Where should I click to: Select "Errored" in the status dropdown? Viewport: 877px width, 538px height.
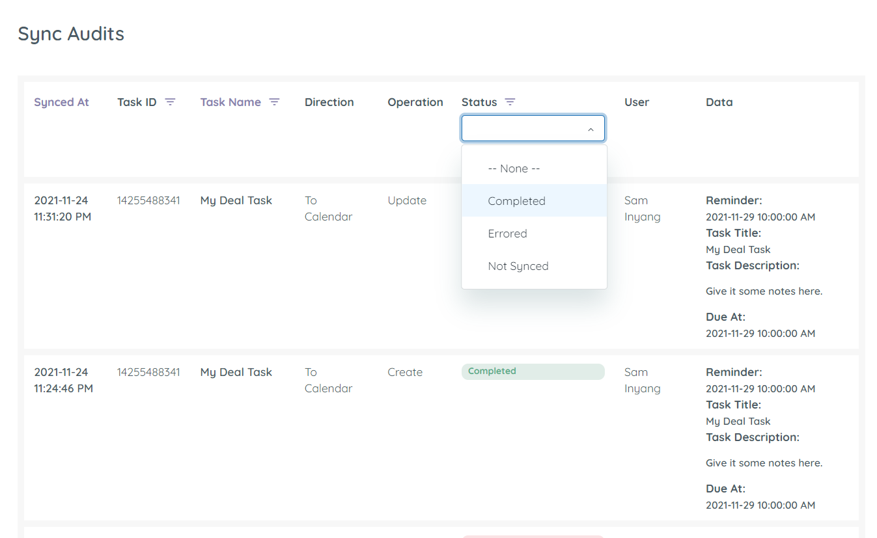(508, 233)
